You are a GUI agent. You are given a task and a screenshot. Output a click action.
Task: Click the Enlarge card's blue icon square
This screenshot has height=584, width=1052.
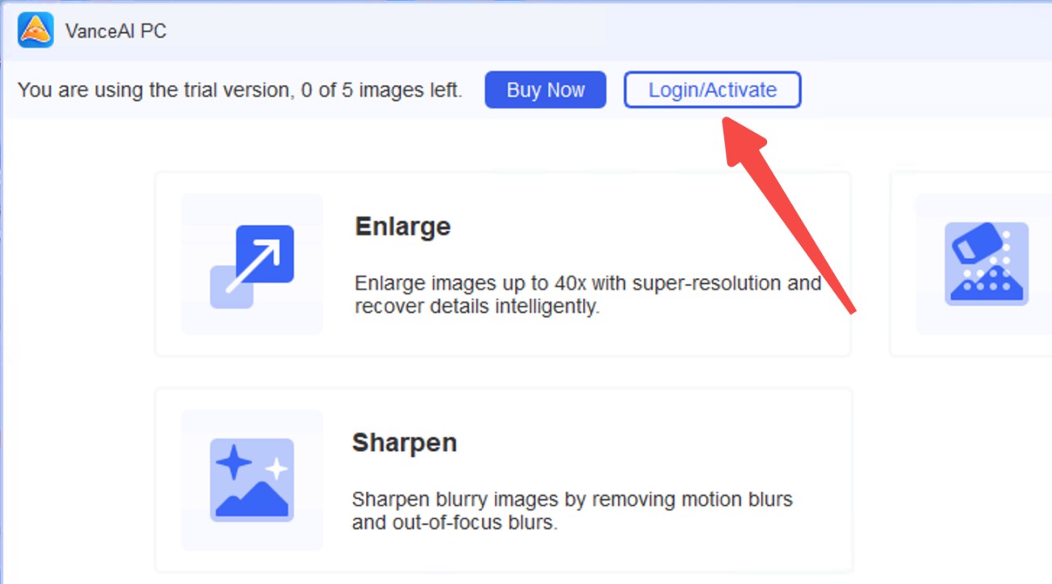251,262
